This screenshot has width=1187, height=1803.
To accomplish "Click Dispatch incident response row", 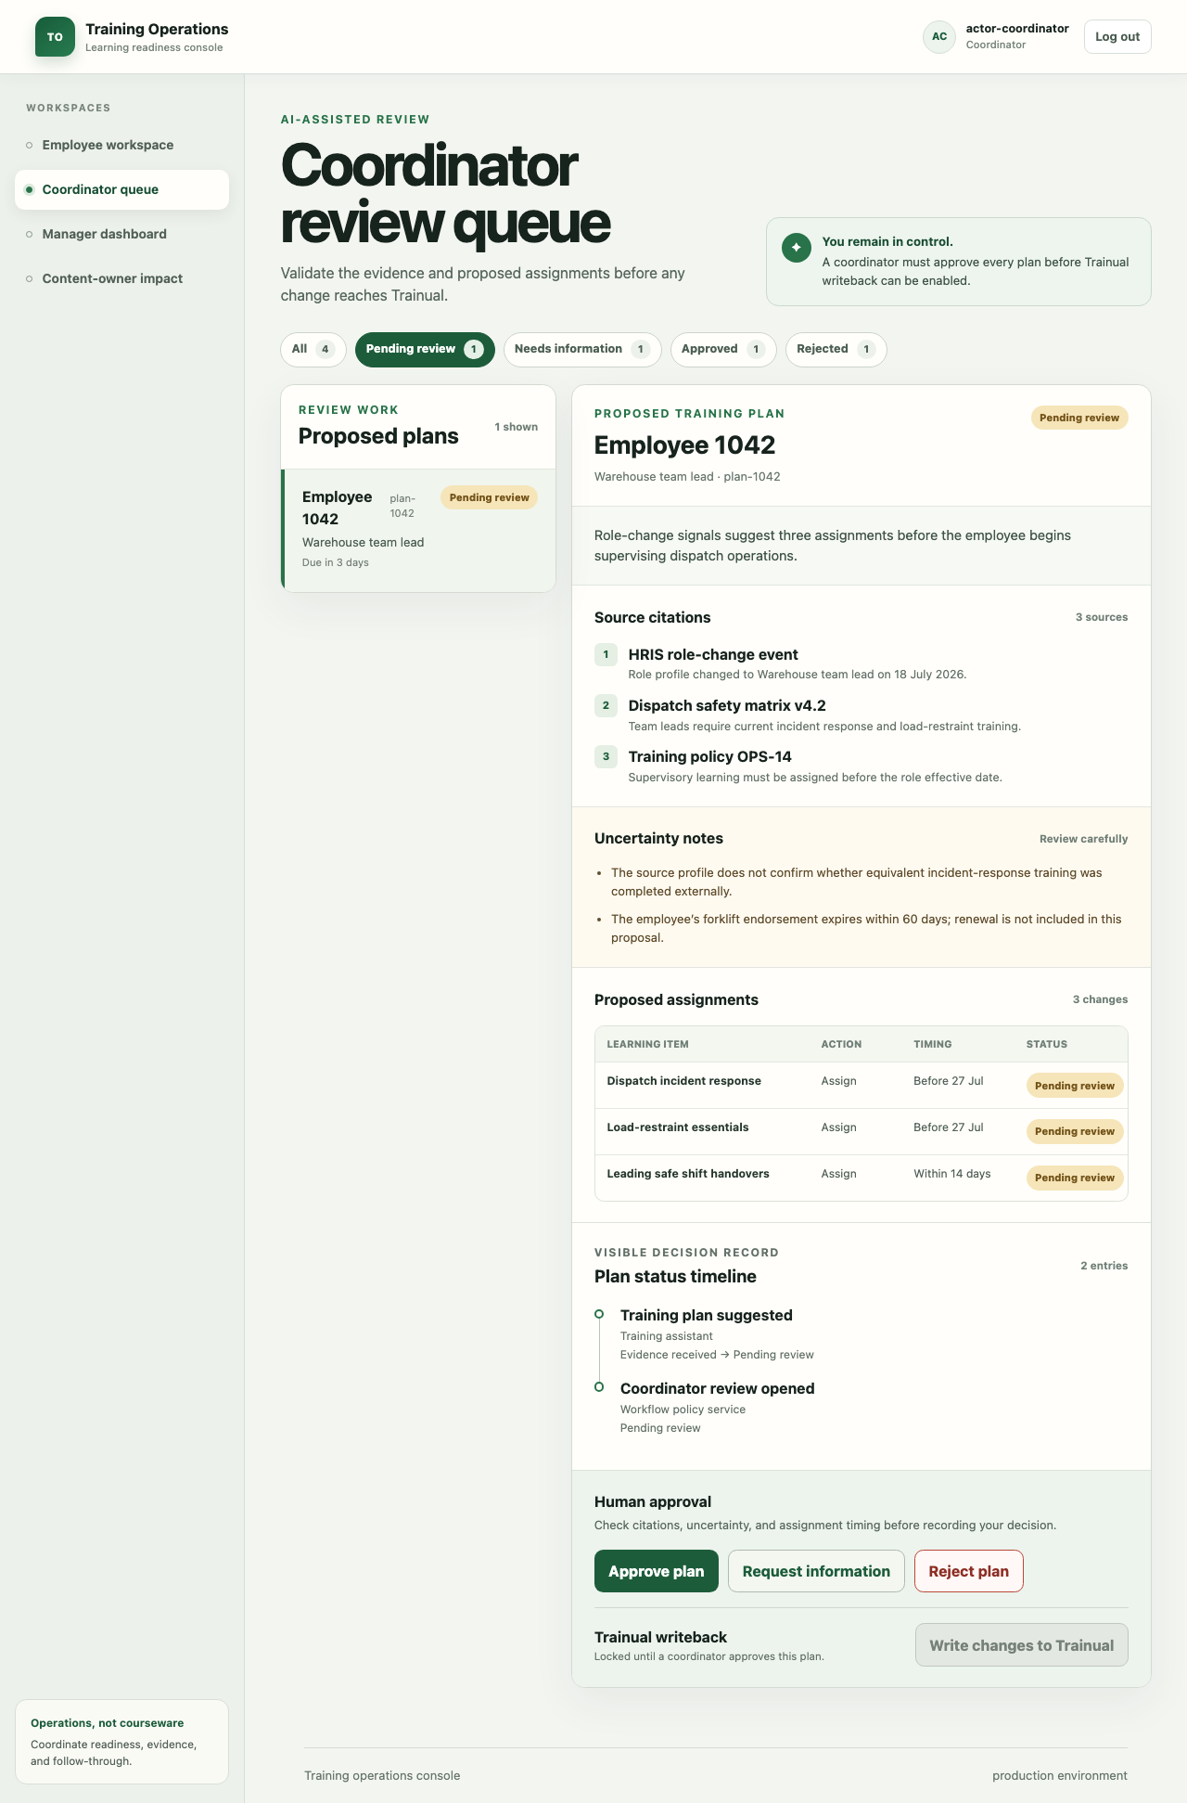I will tap(862, 1085).
